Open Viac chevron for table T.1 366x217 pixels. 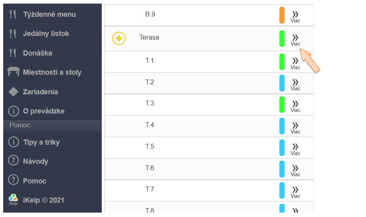(295, 62)
